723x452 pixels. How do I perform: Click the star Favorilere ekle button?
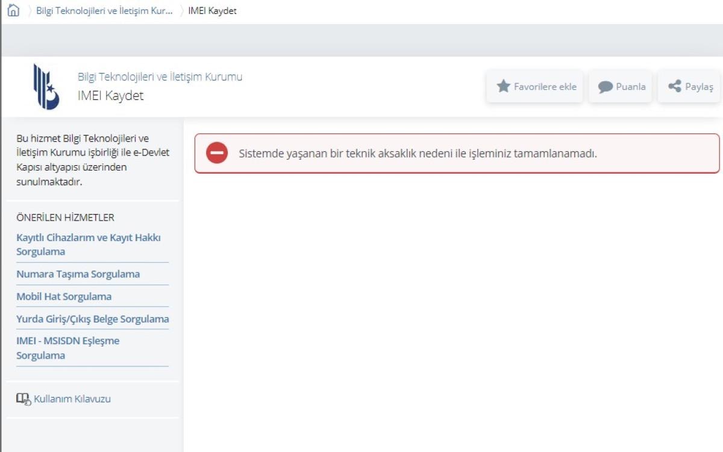(x=535, y=87)
